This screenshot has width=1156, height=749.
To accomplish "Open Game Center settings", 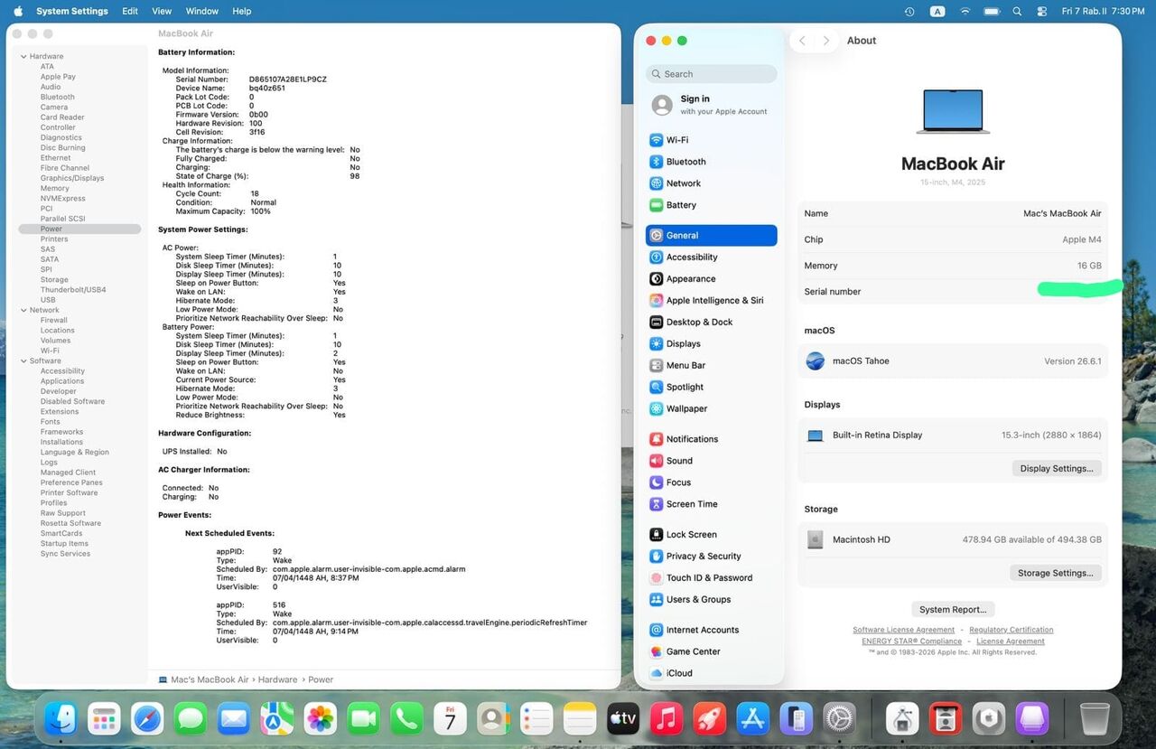I will pyautogui.click(x=711, y=651).
